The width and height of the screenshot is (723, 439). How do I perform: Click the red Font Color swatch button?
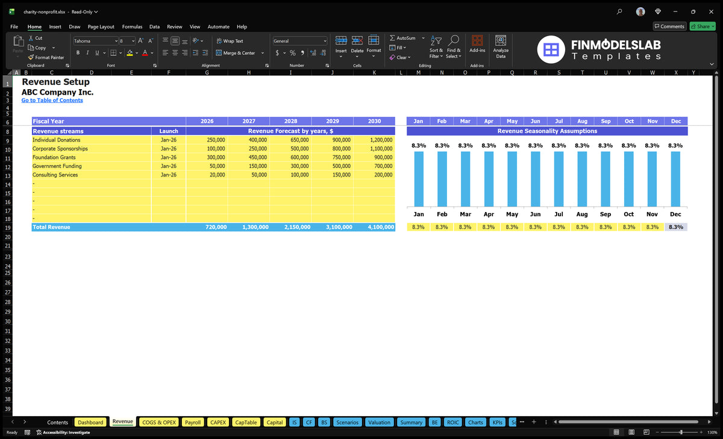(x=145, y=53)
